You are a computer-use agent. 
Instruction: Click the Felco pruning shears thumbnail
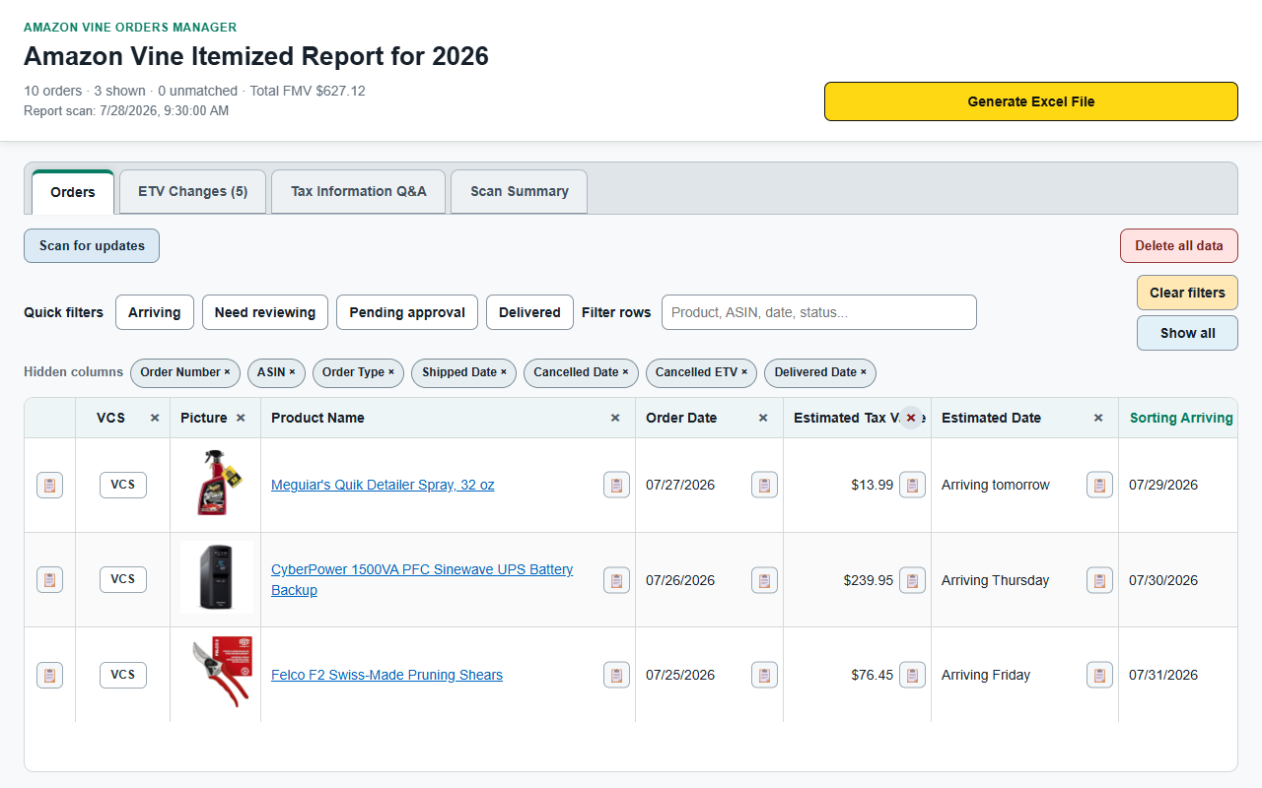[217, 672]
